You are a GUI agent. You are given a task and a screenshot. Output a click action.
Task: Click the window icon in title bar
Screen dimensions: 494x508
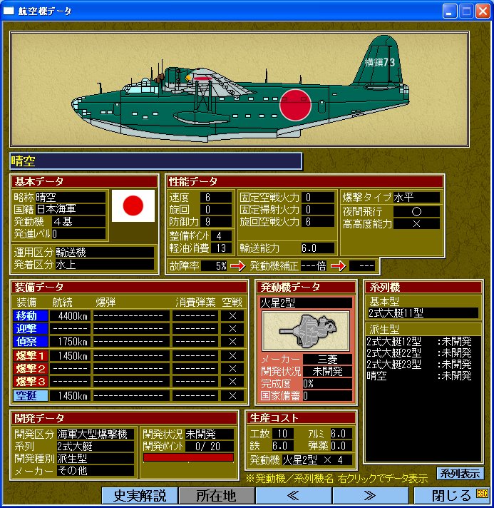pos(9,11)
